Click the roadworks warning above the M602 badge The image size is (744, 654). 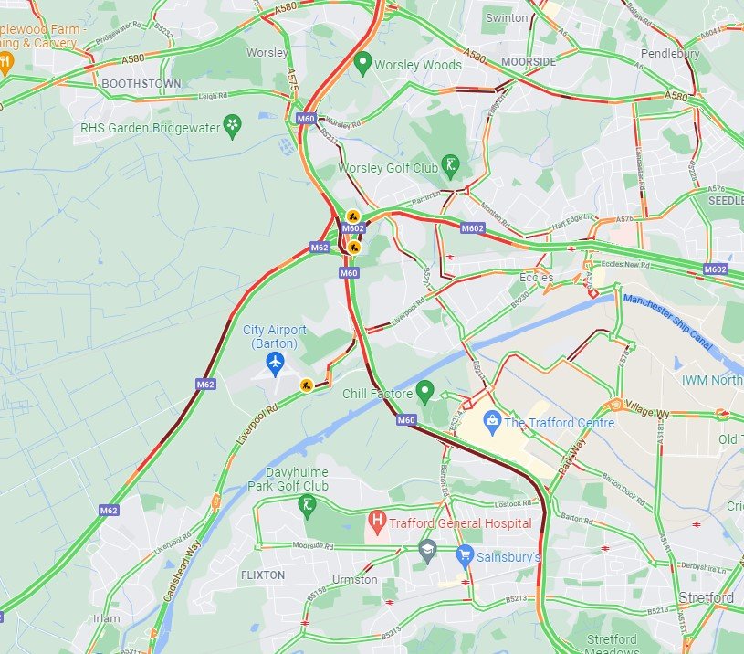coord(352,216)
